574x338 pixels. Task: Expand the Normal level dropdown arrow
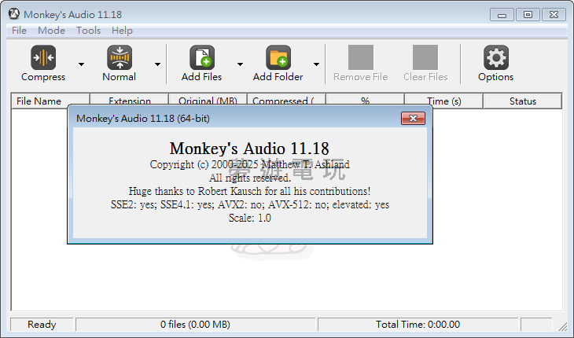tap(157, 64)
